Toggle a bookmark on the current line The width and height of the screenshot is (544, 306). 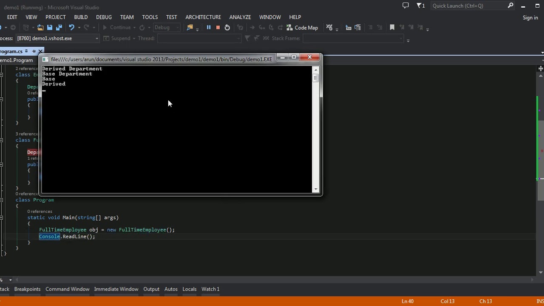pos(392,28)
